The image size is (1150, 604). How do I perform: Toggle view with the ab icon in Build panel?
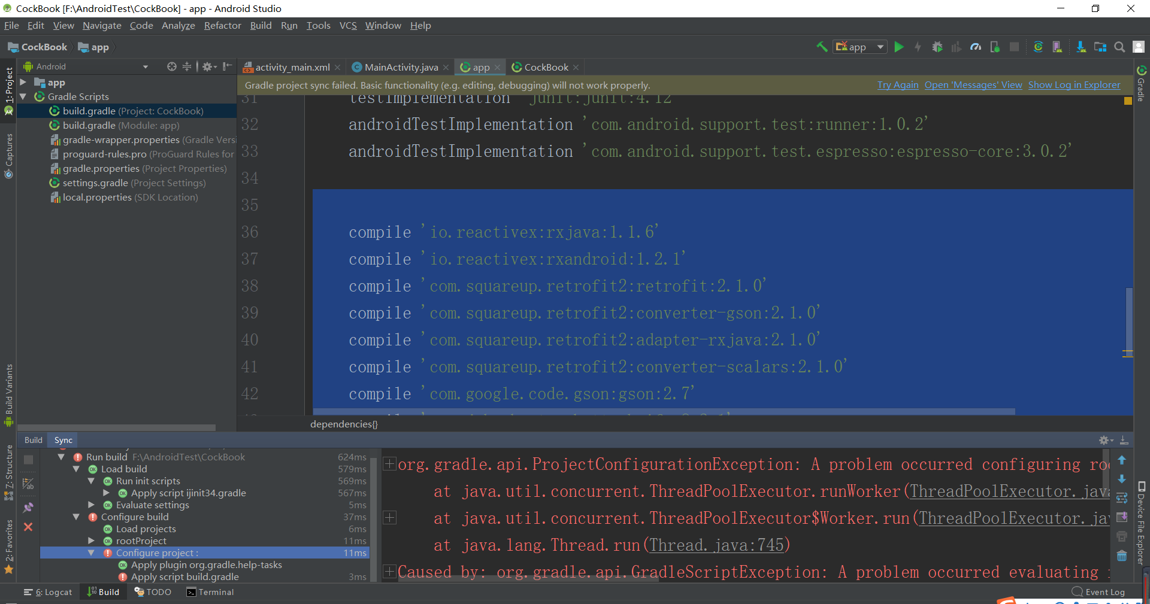[28, 484]
